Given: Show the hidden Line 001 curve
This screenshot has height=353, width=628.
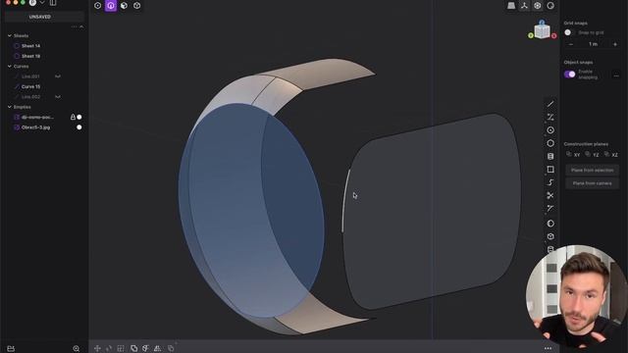Looking at the screenshot, I should pos(58,76).
